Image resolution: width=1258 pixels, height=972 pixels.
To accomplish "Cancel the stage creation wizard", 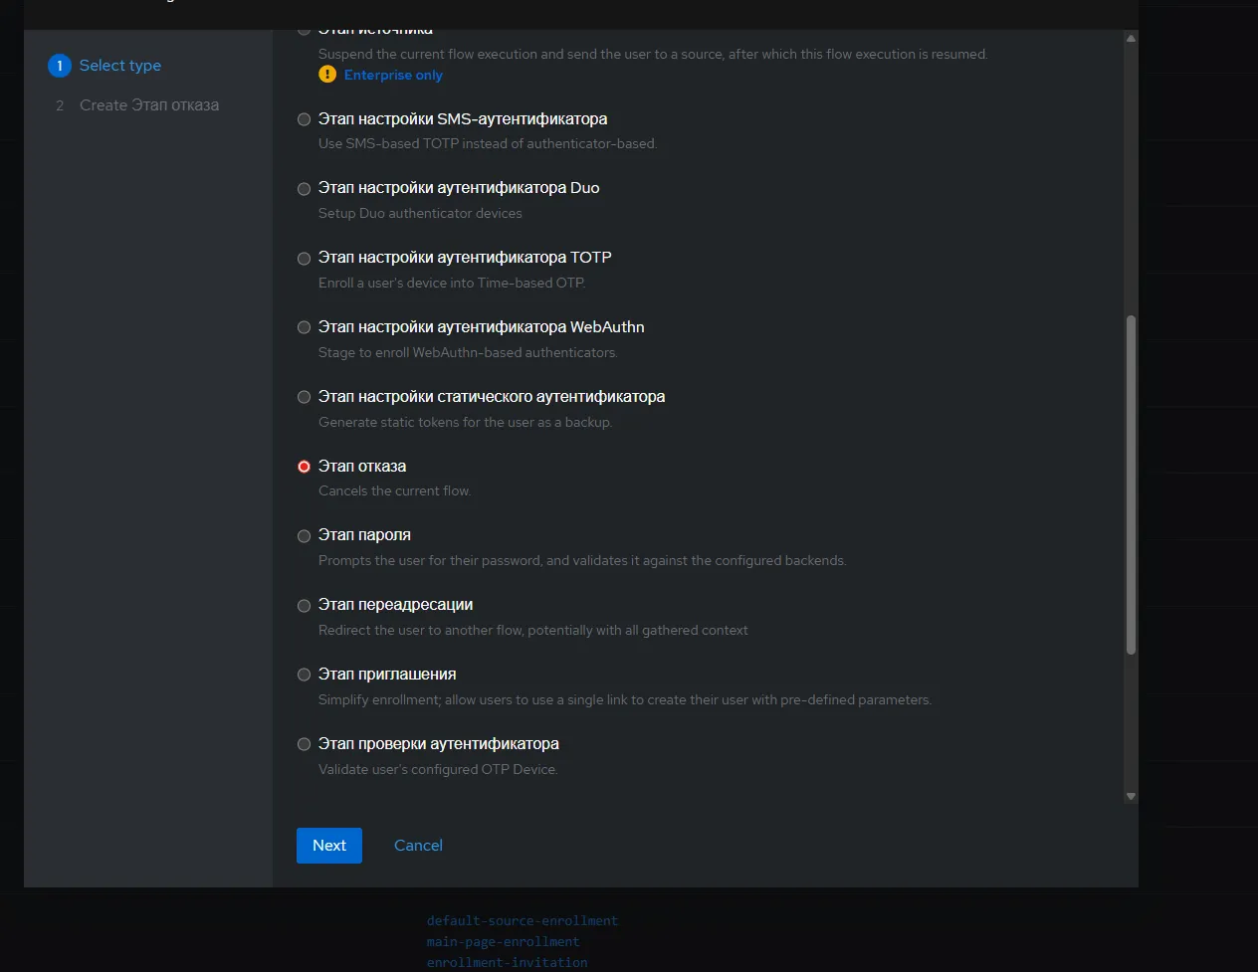I will tap(418, 846).
